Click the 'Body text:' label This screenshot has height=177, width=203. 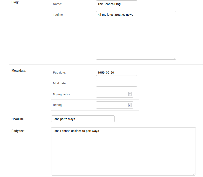[18, 131]
